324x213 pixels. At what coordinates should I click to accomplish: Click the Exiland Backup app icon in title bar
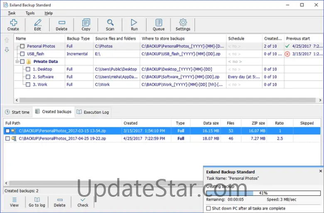(x=5, y=5)
